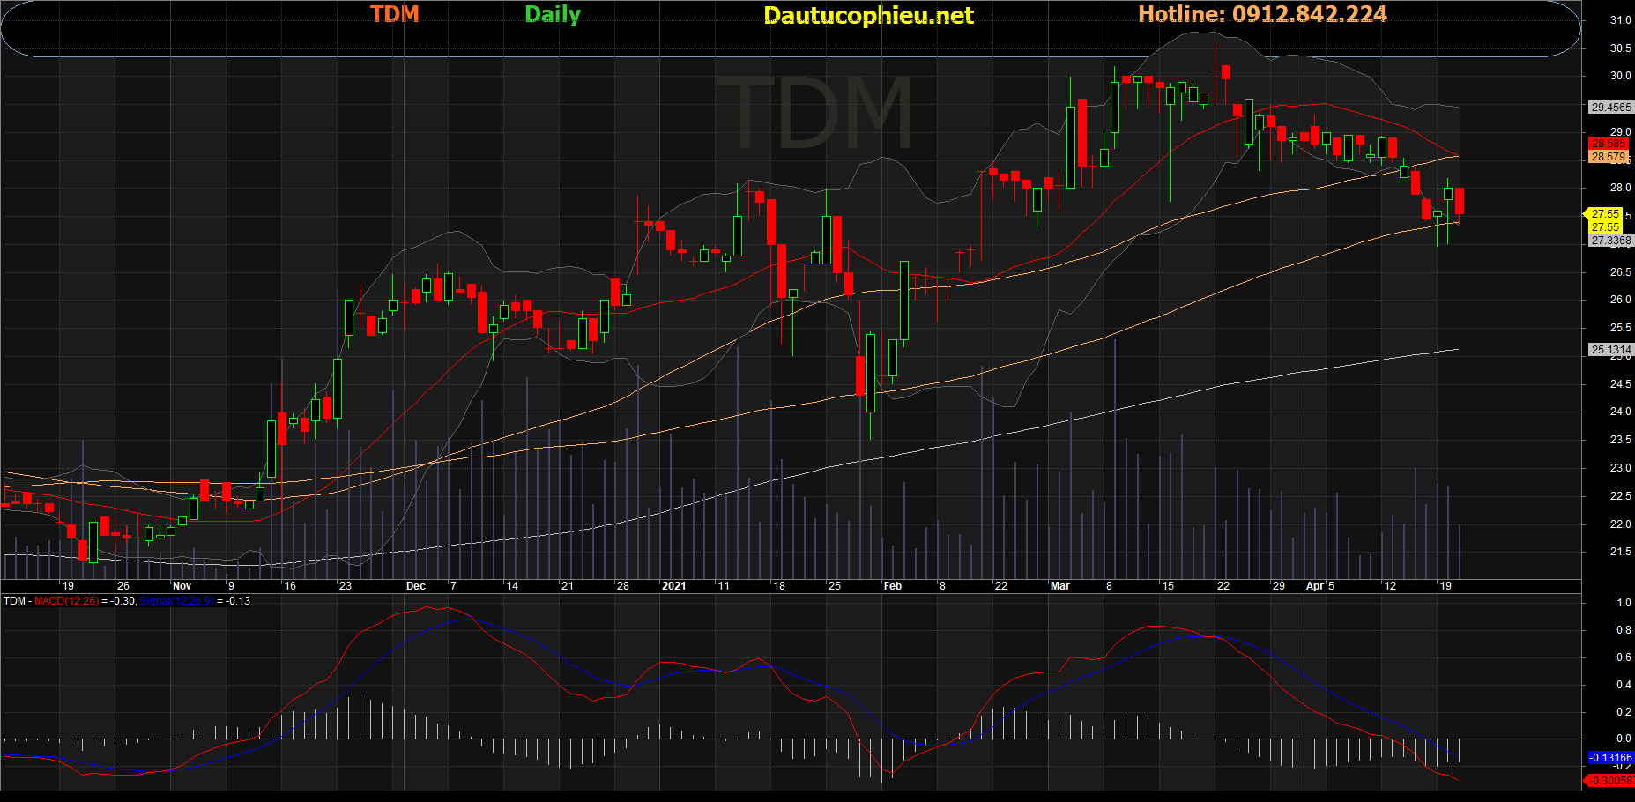Click the 26.0 price axis label
1635x802 pixels.
(1620, 300)
